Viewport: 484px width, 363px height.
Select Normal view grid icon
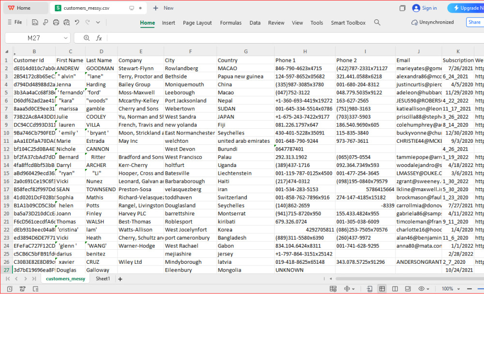[x=382, y=289]
